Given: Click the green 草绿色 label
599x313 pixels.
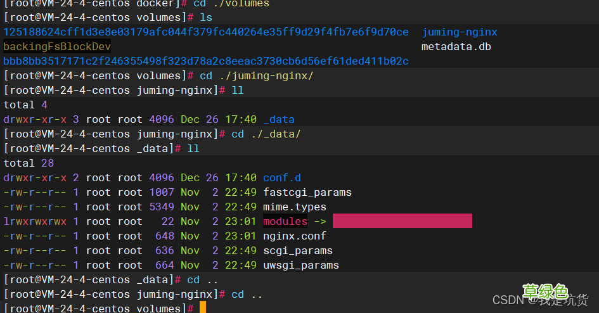Looking at the screenshot, I should (544, 291).
